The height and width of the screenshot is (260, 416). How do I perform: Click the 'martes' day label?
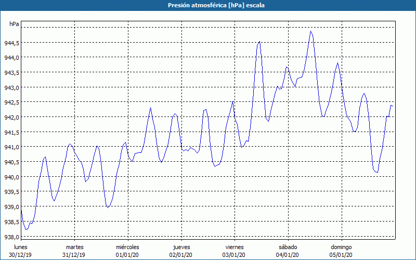(x=75, y=247)
